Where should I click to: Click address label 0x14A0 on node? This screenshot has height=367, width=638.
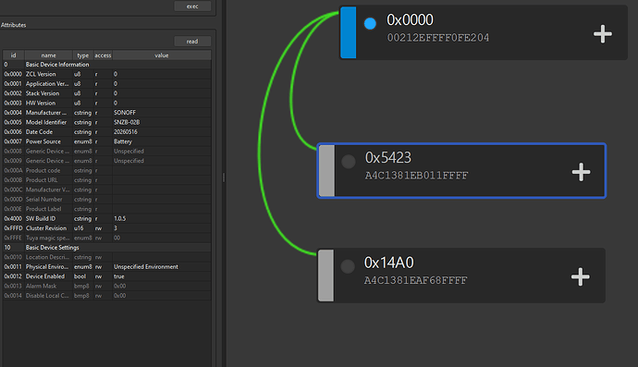coord(389,263)
